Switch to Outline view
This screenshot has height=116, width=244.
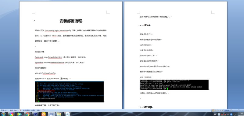click(x=220, y=110)
